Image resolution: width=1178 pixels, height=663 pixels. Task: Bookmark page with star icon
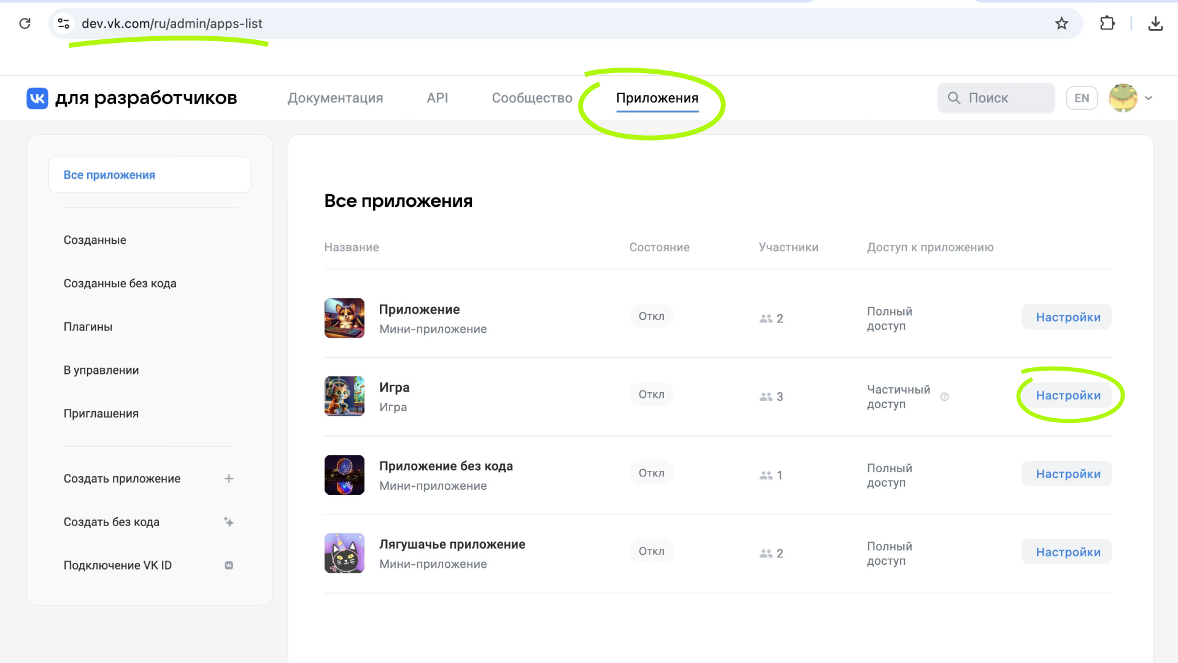(1061, 23)
